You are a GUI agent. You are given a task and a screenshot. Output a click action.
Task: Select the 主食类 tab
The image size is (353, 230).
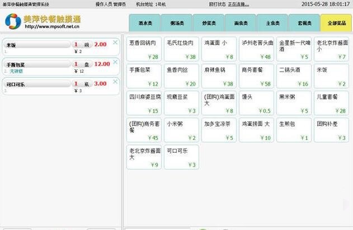click(272, 23)
